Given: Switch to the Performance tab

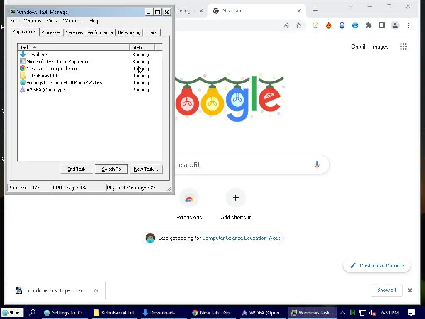Looking at the screenshot, I should point(100,32).
